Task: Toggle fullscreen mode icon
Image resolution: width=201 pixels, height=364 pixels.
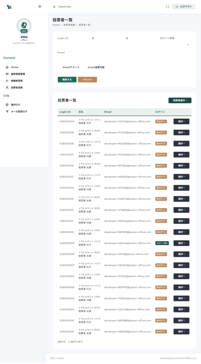Action: (167, 7)
